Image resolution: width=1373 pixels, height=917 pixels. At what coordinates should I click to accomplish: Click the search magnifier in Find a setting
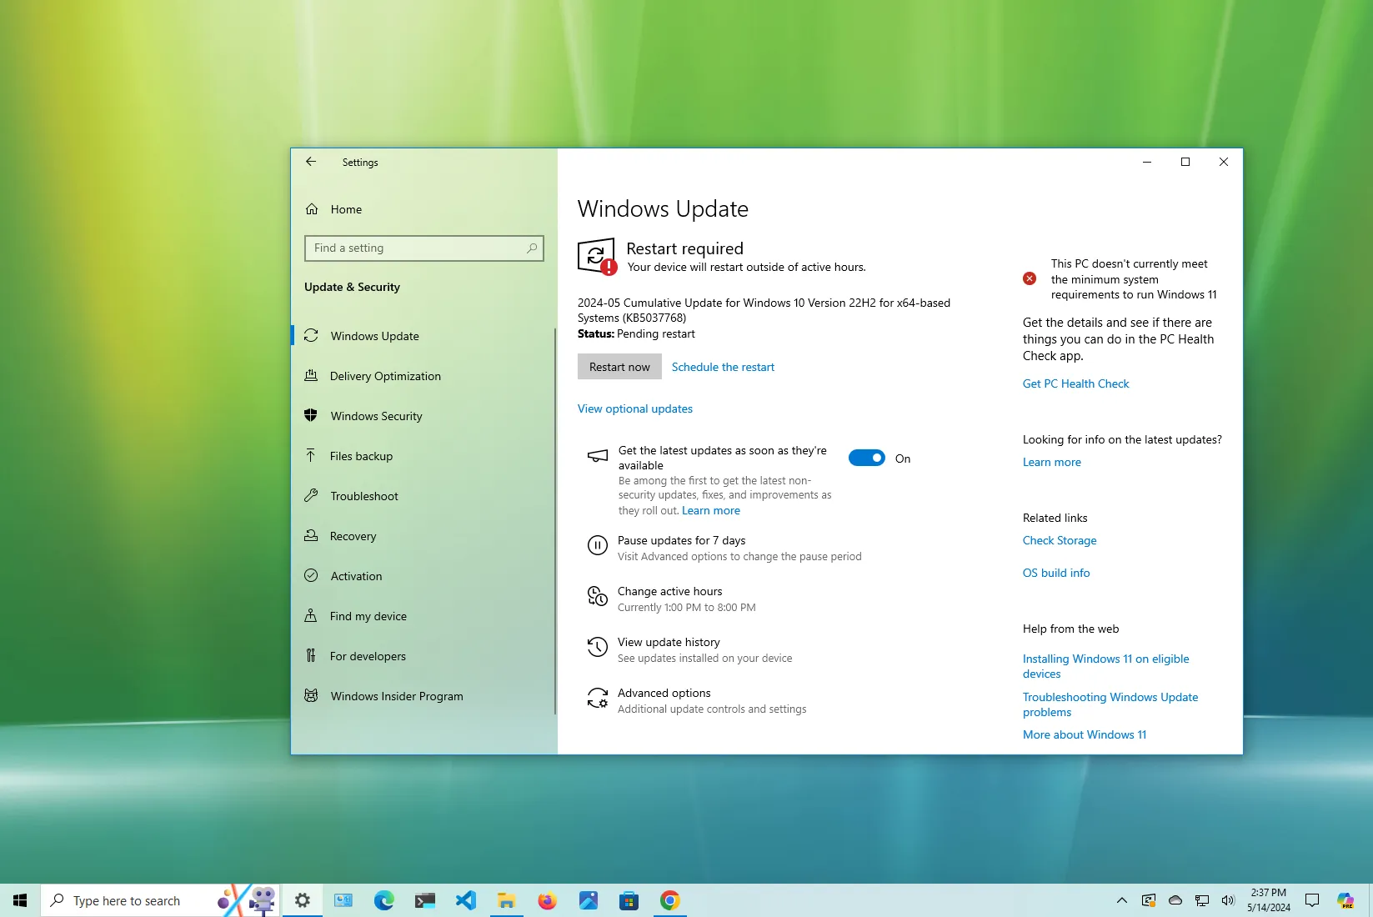point(532,248)
